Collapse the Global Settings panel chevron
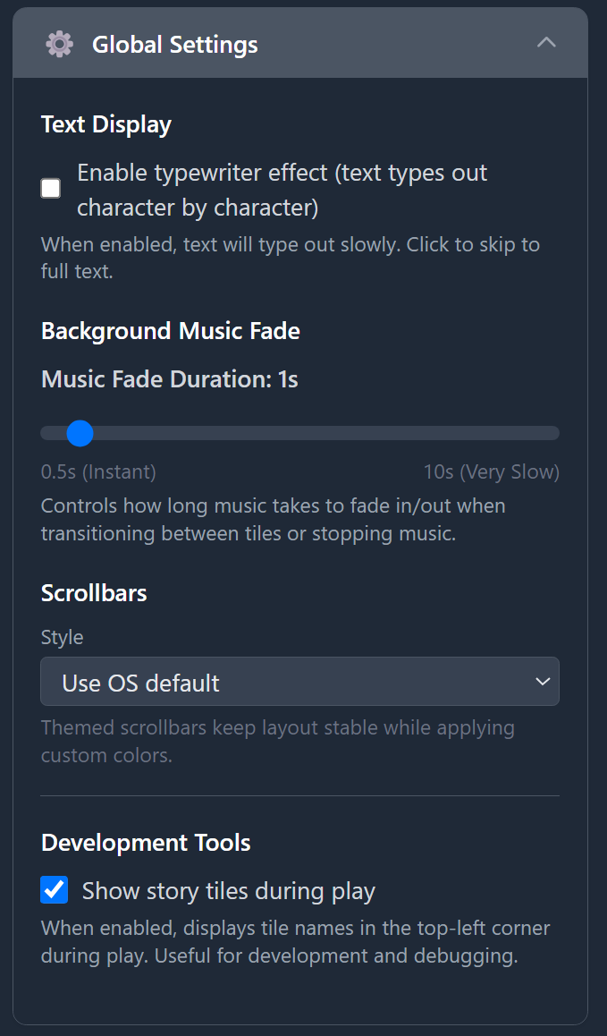This screenshot has width=607, height=1036. point(546,43)
